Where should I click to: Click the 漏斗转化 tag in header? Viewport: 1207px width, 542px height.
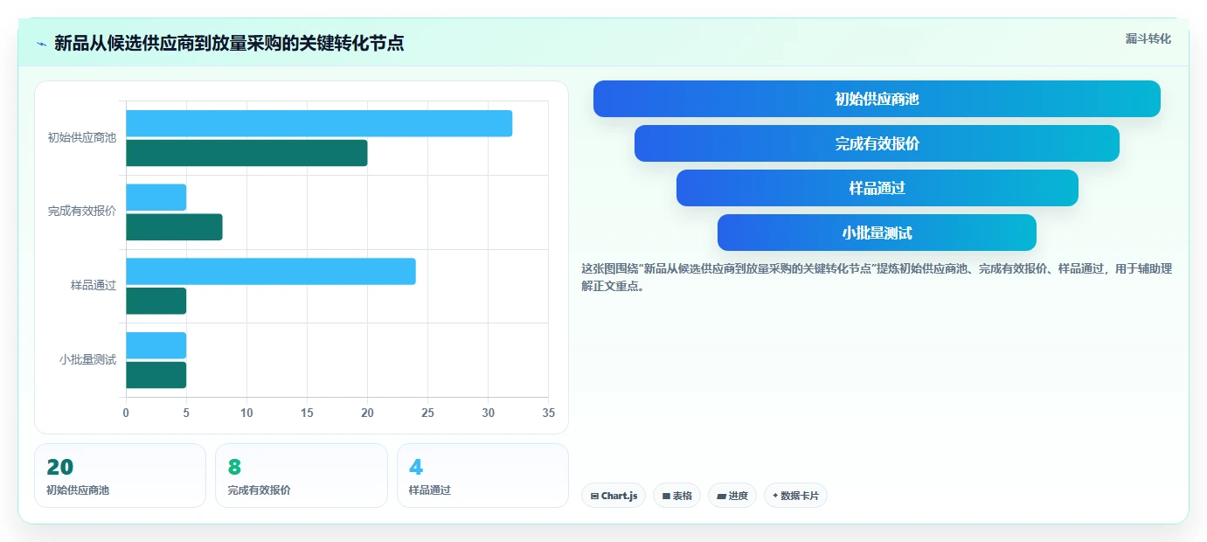point(1148,38)
